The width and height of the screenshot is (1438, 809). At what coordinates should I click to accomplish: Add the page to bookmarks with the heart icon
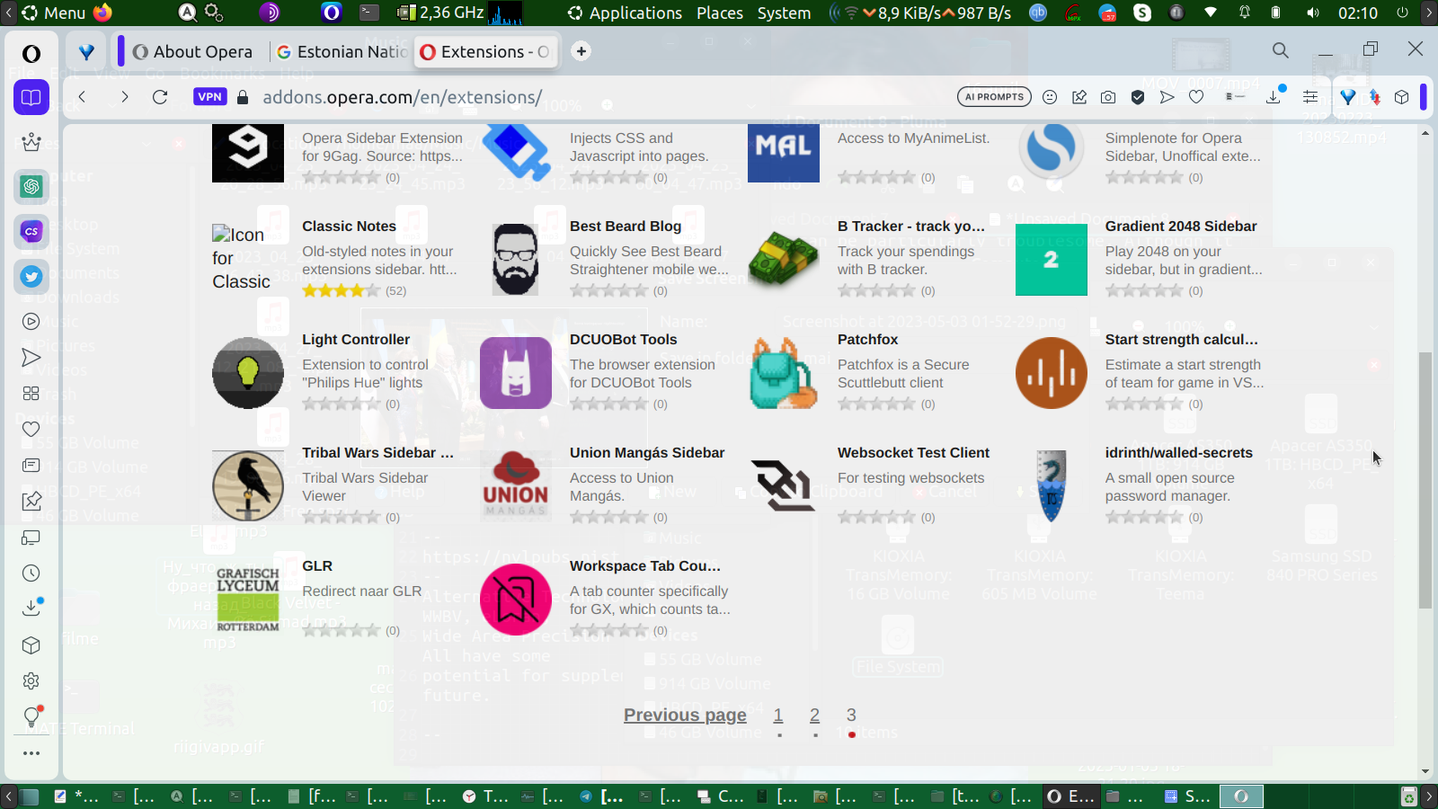[1196, 97]
